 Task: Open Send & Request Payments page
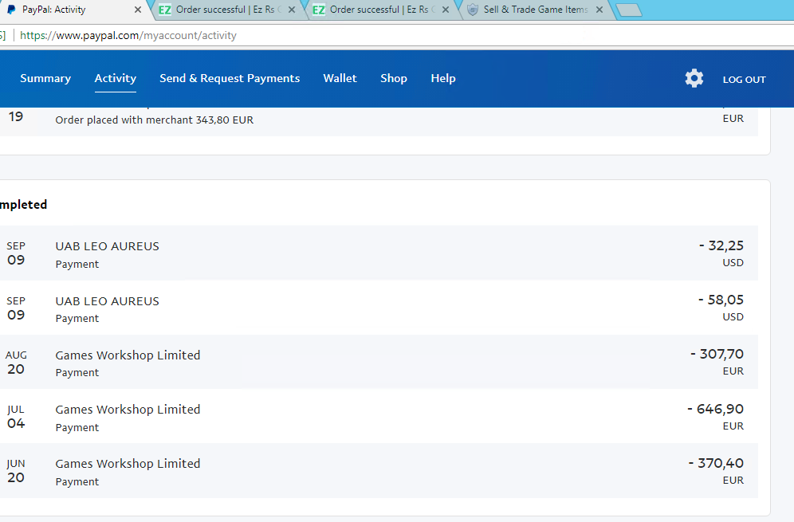click(x=230, y=78)
